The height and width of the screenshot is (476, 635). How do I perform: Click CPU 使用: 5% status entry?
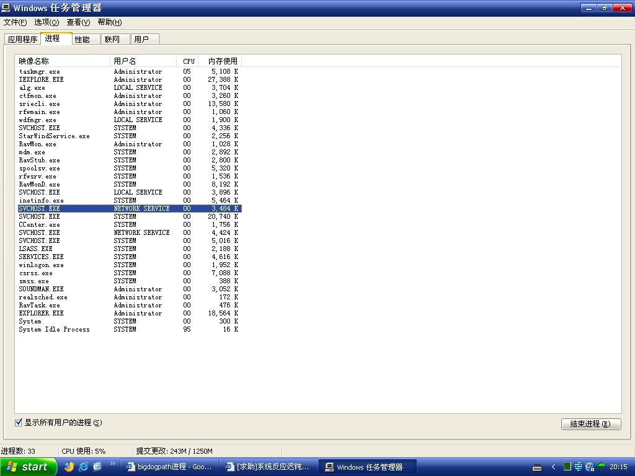pos(84,451)
